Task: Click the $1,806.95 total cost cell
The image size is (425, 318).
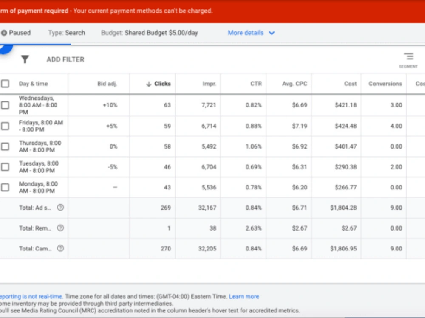Action: pyautogui.click(x=343, y=248)
